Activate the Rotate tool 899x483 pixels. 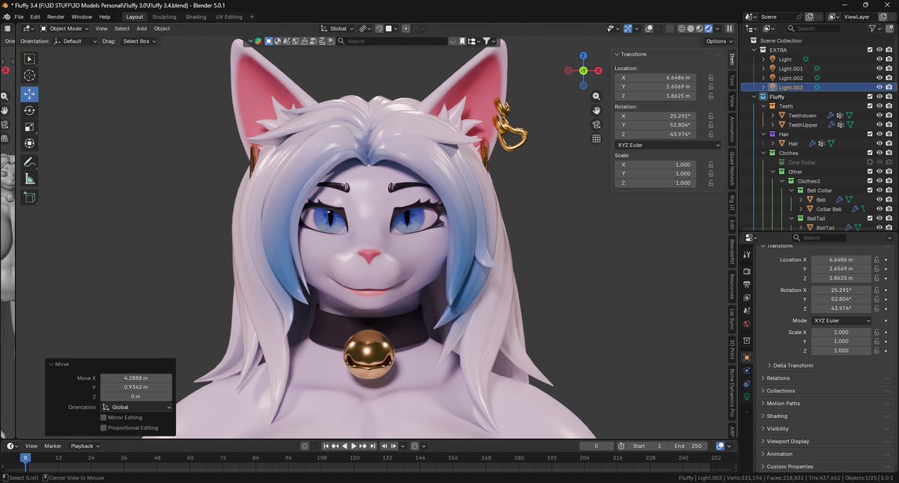tap(29, 110)
